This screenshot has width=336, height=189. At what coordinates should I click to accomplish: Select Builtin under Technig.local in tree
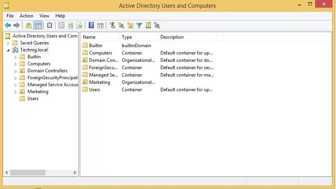34,57
